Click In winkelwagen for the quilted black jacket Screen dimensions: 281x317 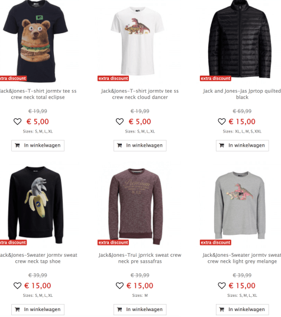click(x=243, y=145)
